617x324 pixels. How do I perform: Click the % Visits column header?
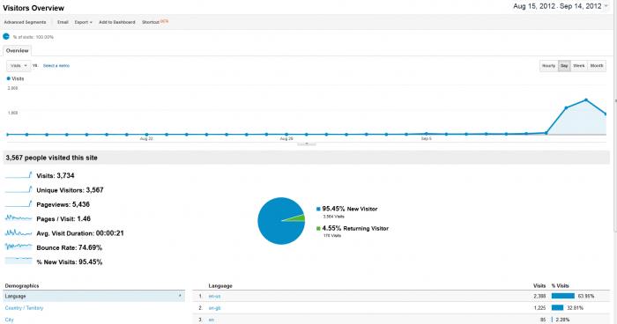coord(561,286)
